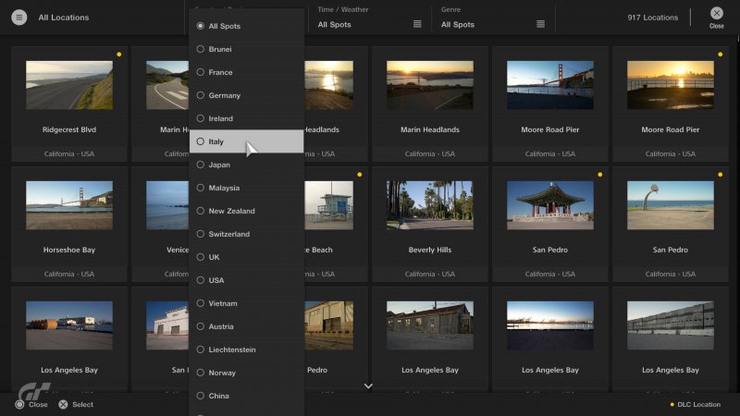Click the 917 Locations label

(652, 18)
